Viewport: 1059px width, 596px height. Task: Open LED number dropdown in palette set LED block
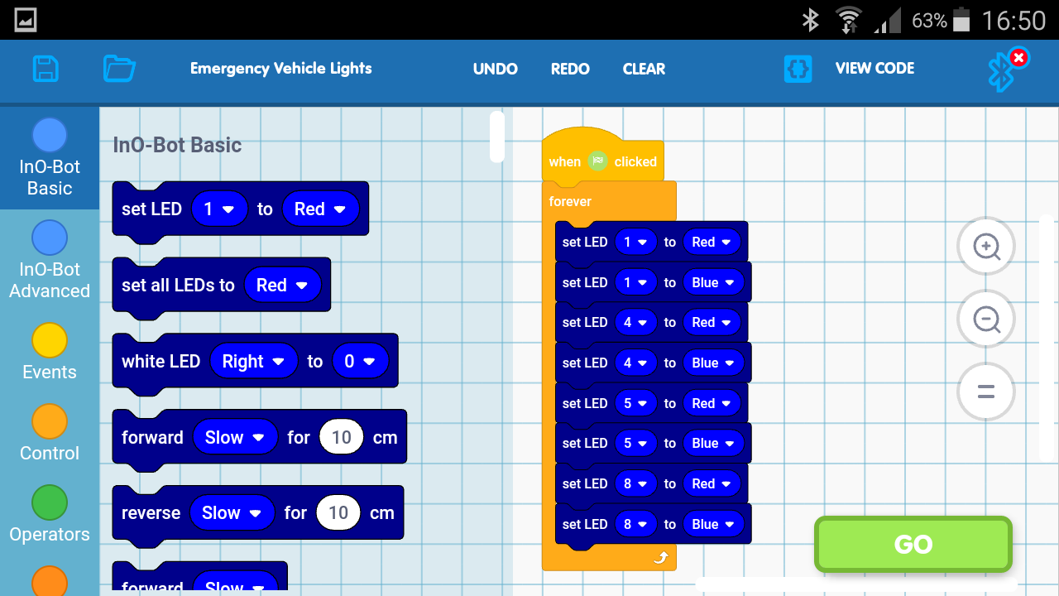(219, 209)
